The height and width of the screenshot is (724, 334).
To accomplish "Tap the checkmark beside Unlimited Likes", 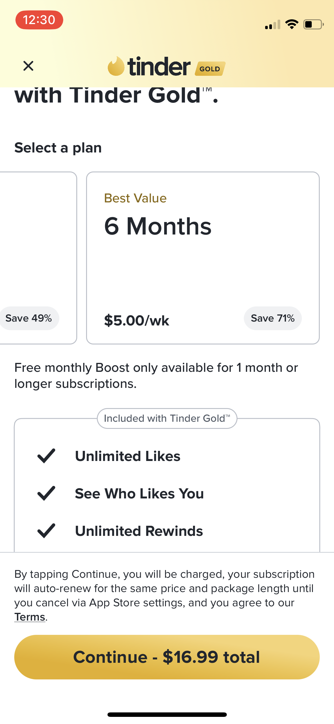I will (46, 456).
